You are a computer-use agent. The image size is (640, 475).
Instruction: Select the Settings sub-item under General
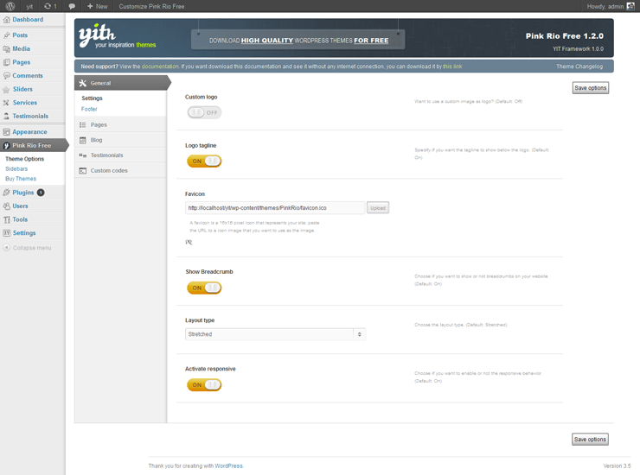pos(92,98)
